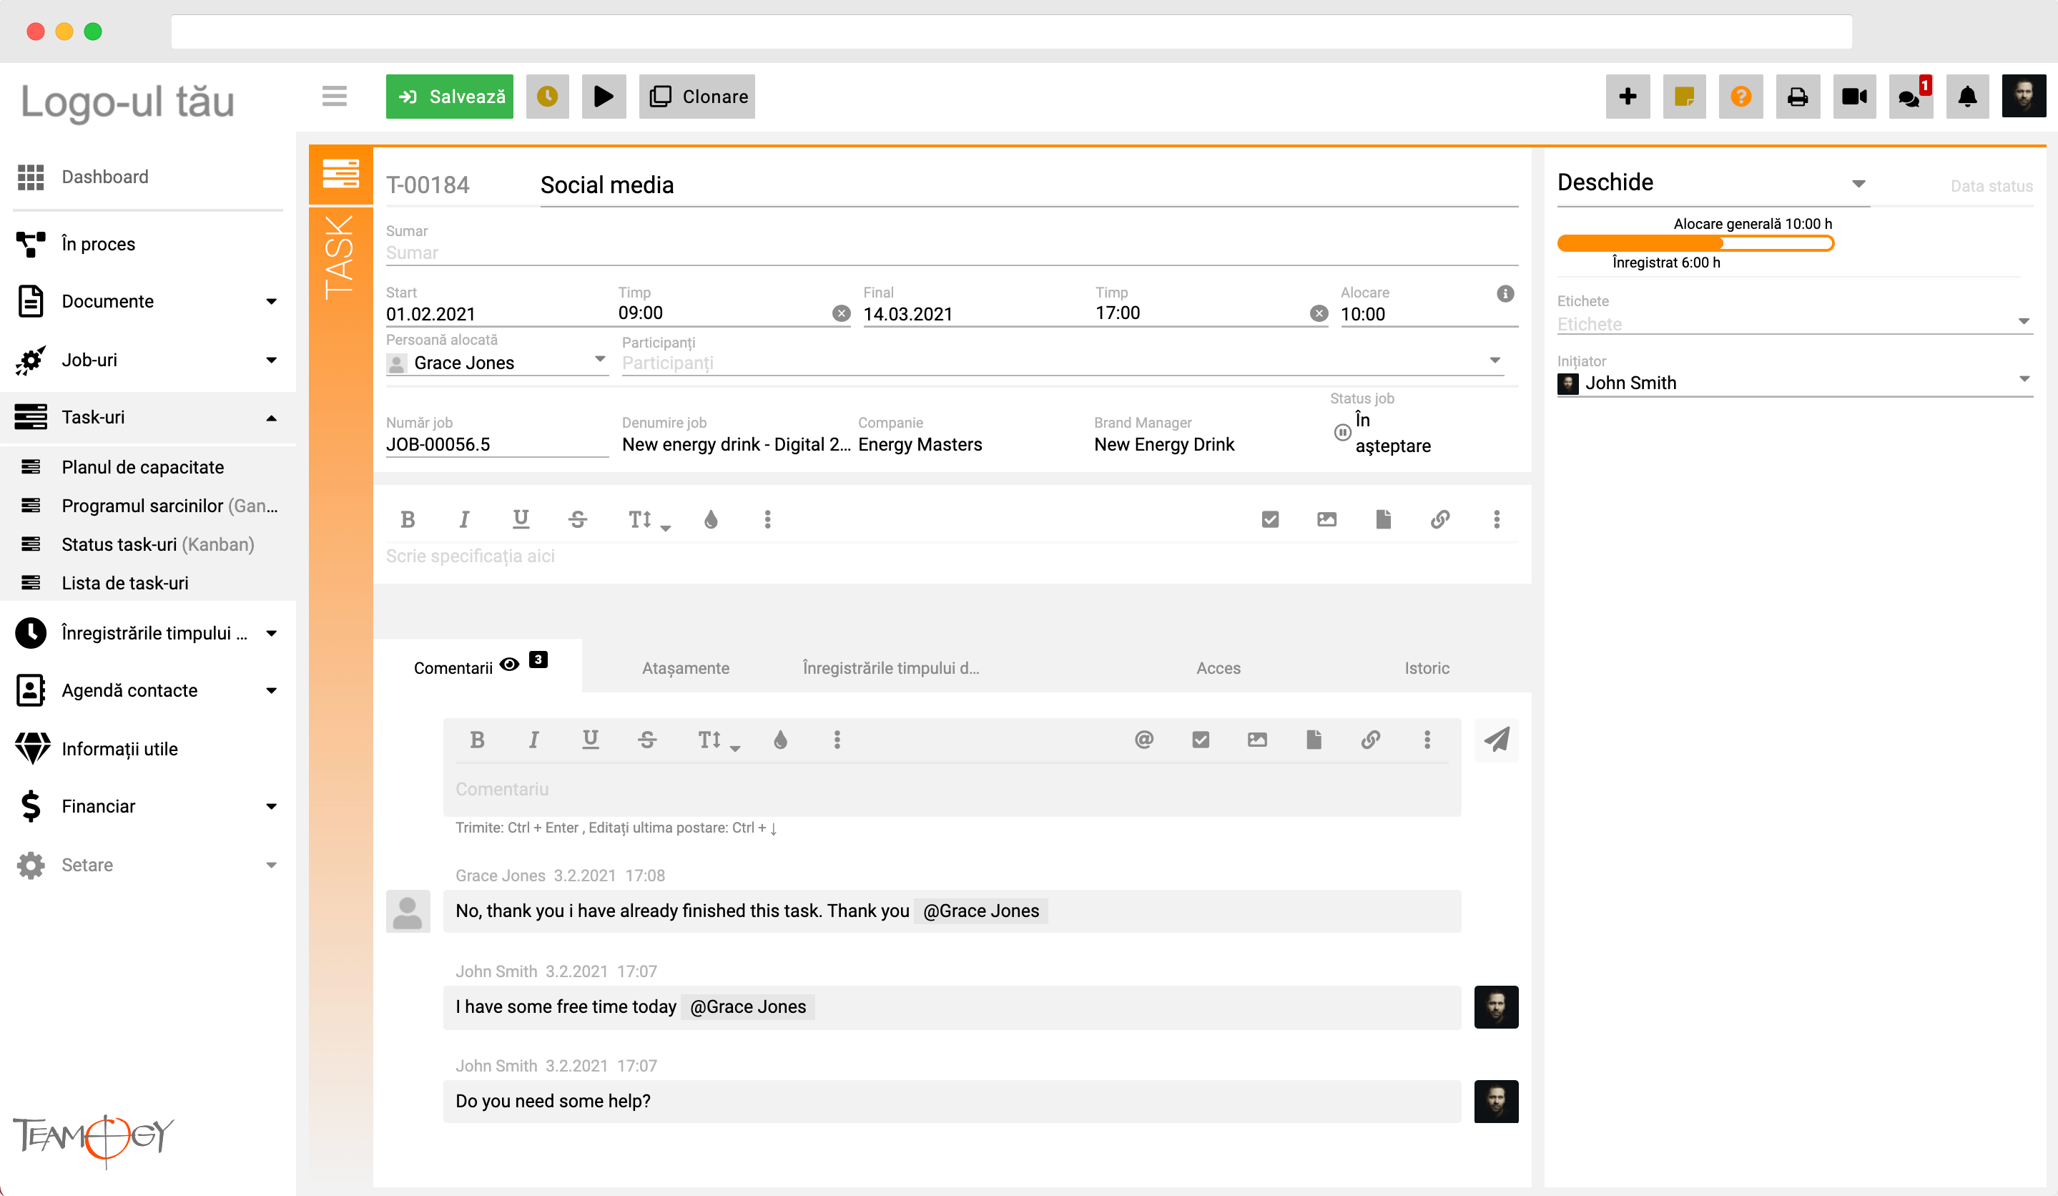Insert a checkbox in the specification editor
The image size is (2058, 1196).
click(1270, 519)
